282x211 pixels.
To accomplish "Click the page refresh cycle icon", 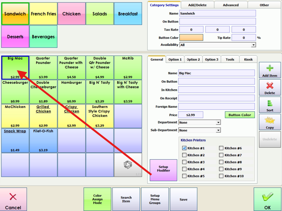I will 128,164.
